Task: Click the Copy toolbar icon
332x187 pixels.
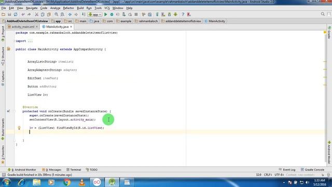Action: coord(43,15)
